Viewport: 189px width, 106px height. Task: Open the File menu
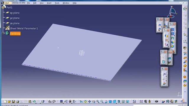28,3
